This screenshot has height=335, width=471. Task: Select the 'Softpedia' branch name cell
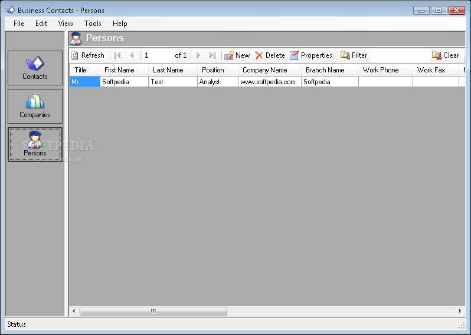pyautogui.click(x=330, y=82)
